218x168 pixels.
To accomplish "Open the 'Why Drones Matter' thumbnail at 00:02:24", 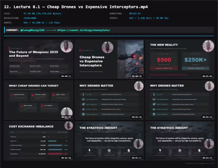I will tap(180, 100).
